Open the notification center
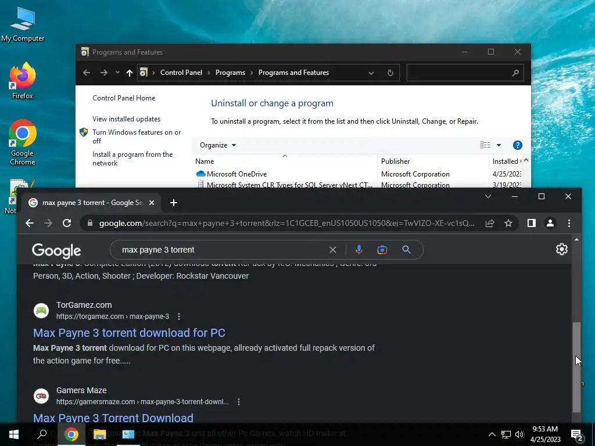The image size is (595, 446). pyautogui.click(x=577, y=435)
